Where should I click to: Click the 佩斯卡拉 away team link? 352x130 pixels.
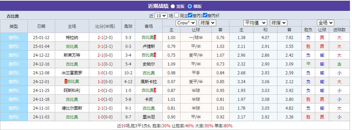click(x=149, y=82)
